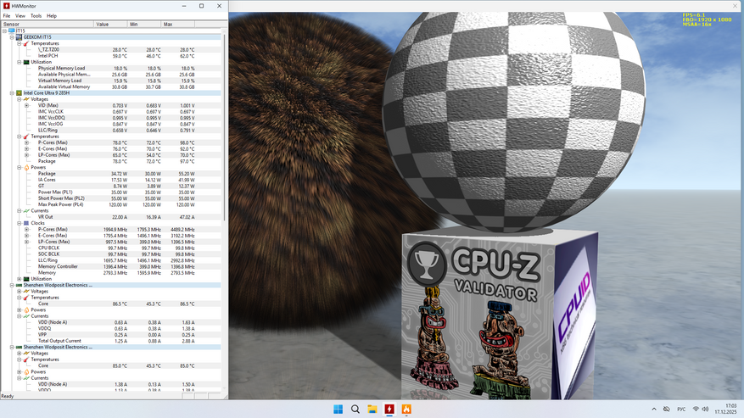Collapse the Powers section under Intel Core Ultra 9
Screen dimensions: 744x418
click(x=20, y=168)
